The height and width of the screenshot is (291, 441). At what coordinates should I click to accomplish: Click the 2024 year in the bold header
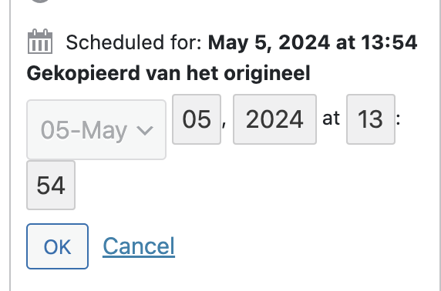[x=305, y=42]
